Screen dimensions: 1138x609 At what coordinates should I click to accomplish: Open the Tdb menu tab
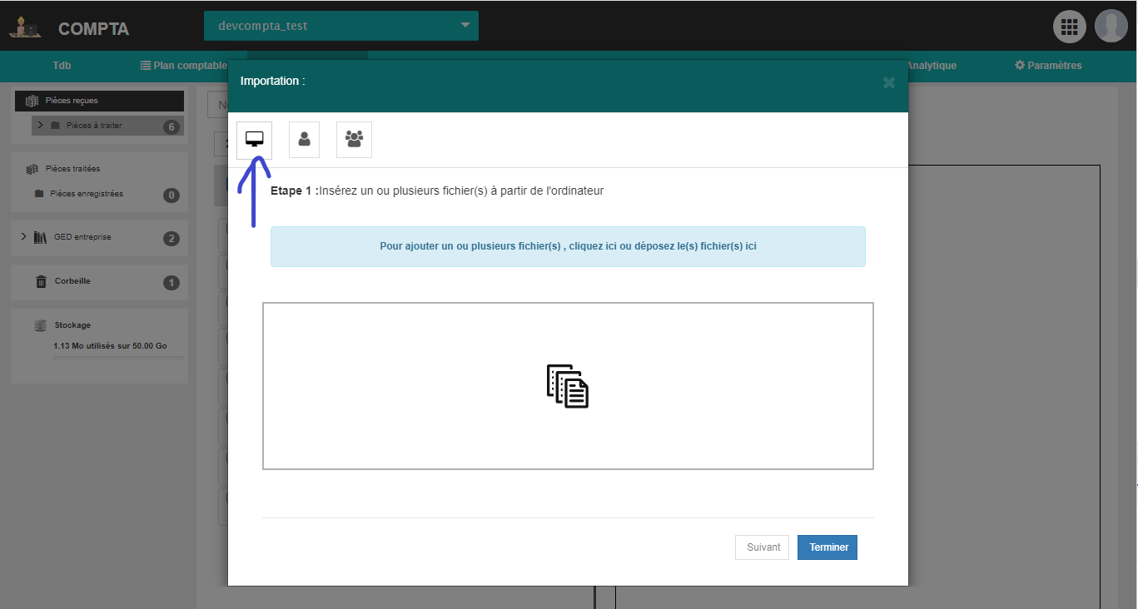coord(62,66)
